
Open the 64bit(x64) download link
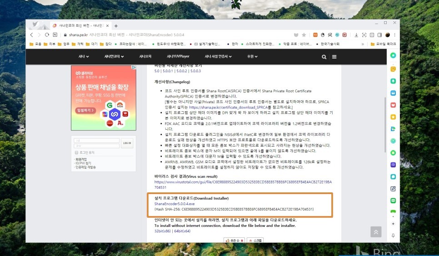tap(182, 231)
